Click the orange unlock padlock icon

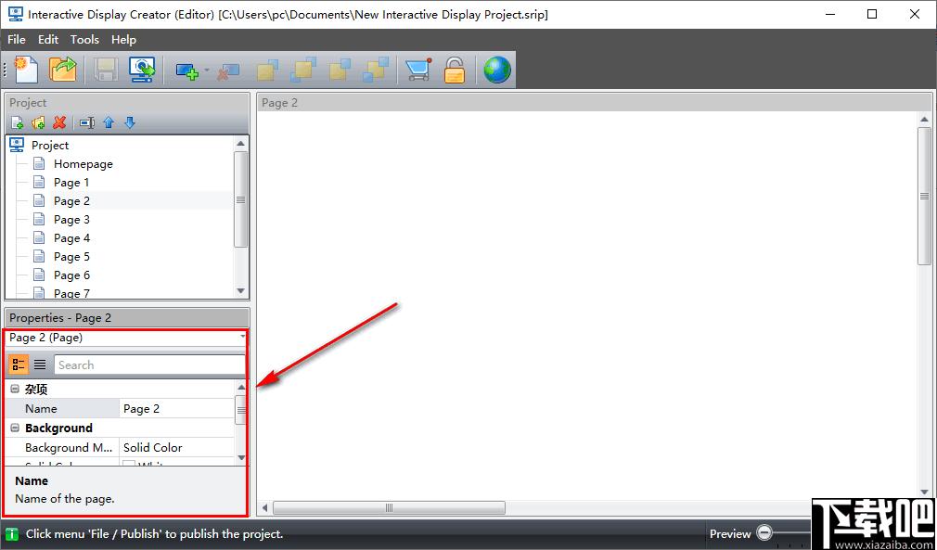[455, 70]
